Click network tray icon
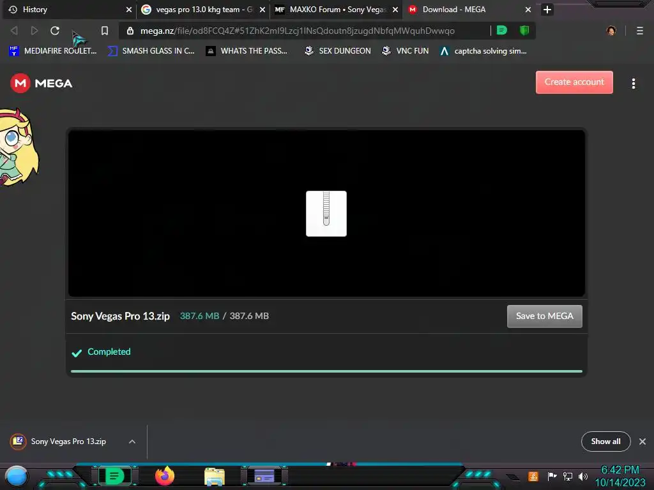The height and width of the screenshot is (490, 654). tap(567, 476)
